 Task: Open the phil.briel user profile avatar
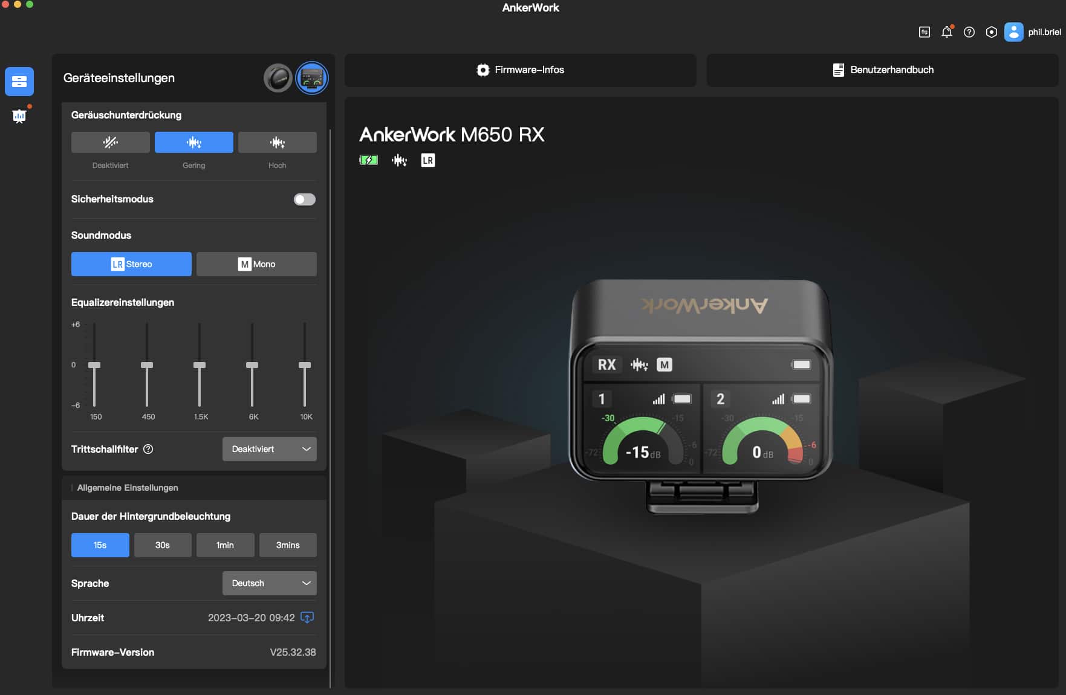pyautogui.click(x=1013, y=32)
